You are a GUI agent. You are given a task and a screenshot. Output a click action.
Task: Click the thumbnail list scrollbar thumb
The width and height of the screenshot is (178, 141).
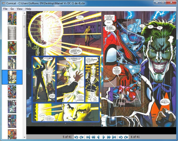click(x=24, y=27)
